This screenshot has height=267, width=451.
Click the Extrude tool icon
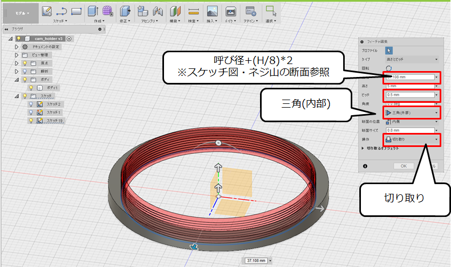93,11
